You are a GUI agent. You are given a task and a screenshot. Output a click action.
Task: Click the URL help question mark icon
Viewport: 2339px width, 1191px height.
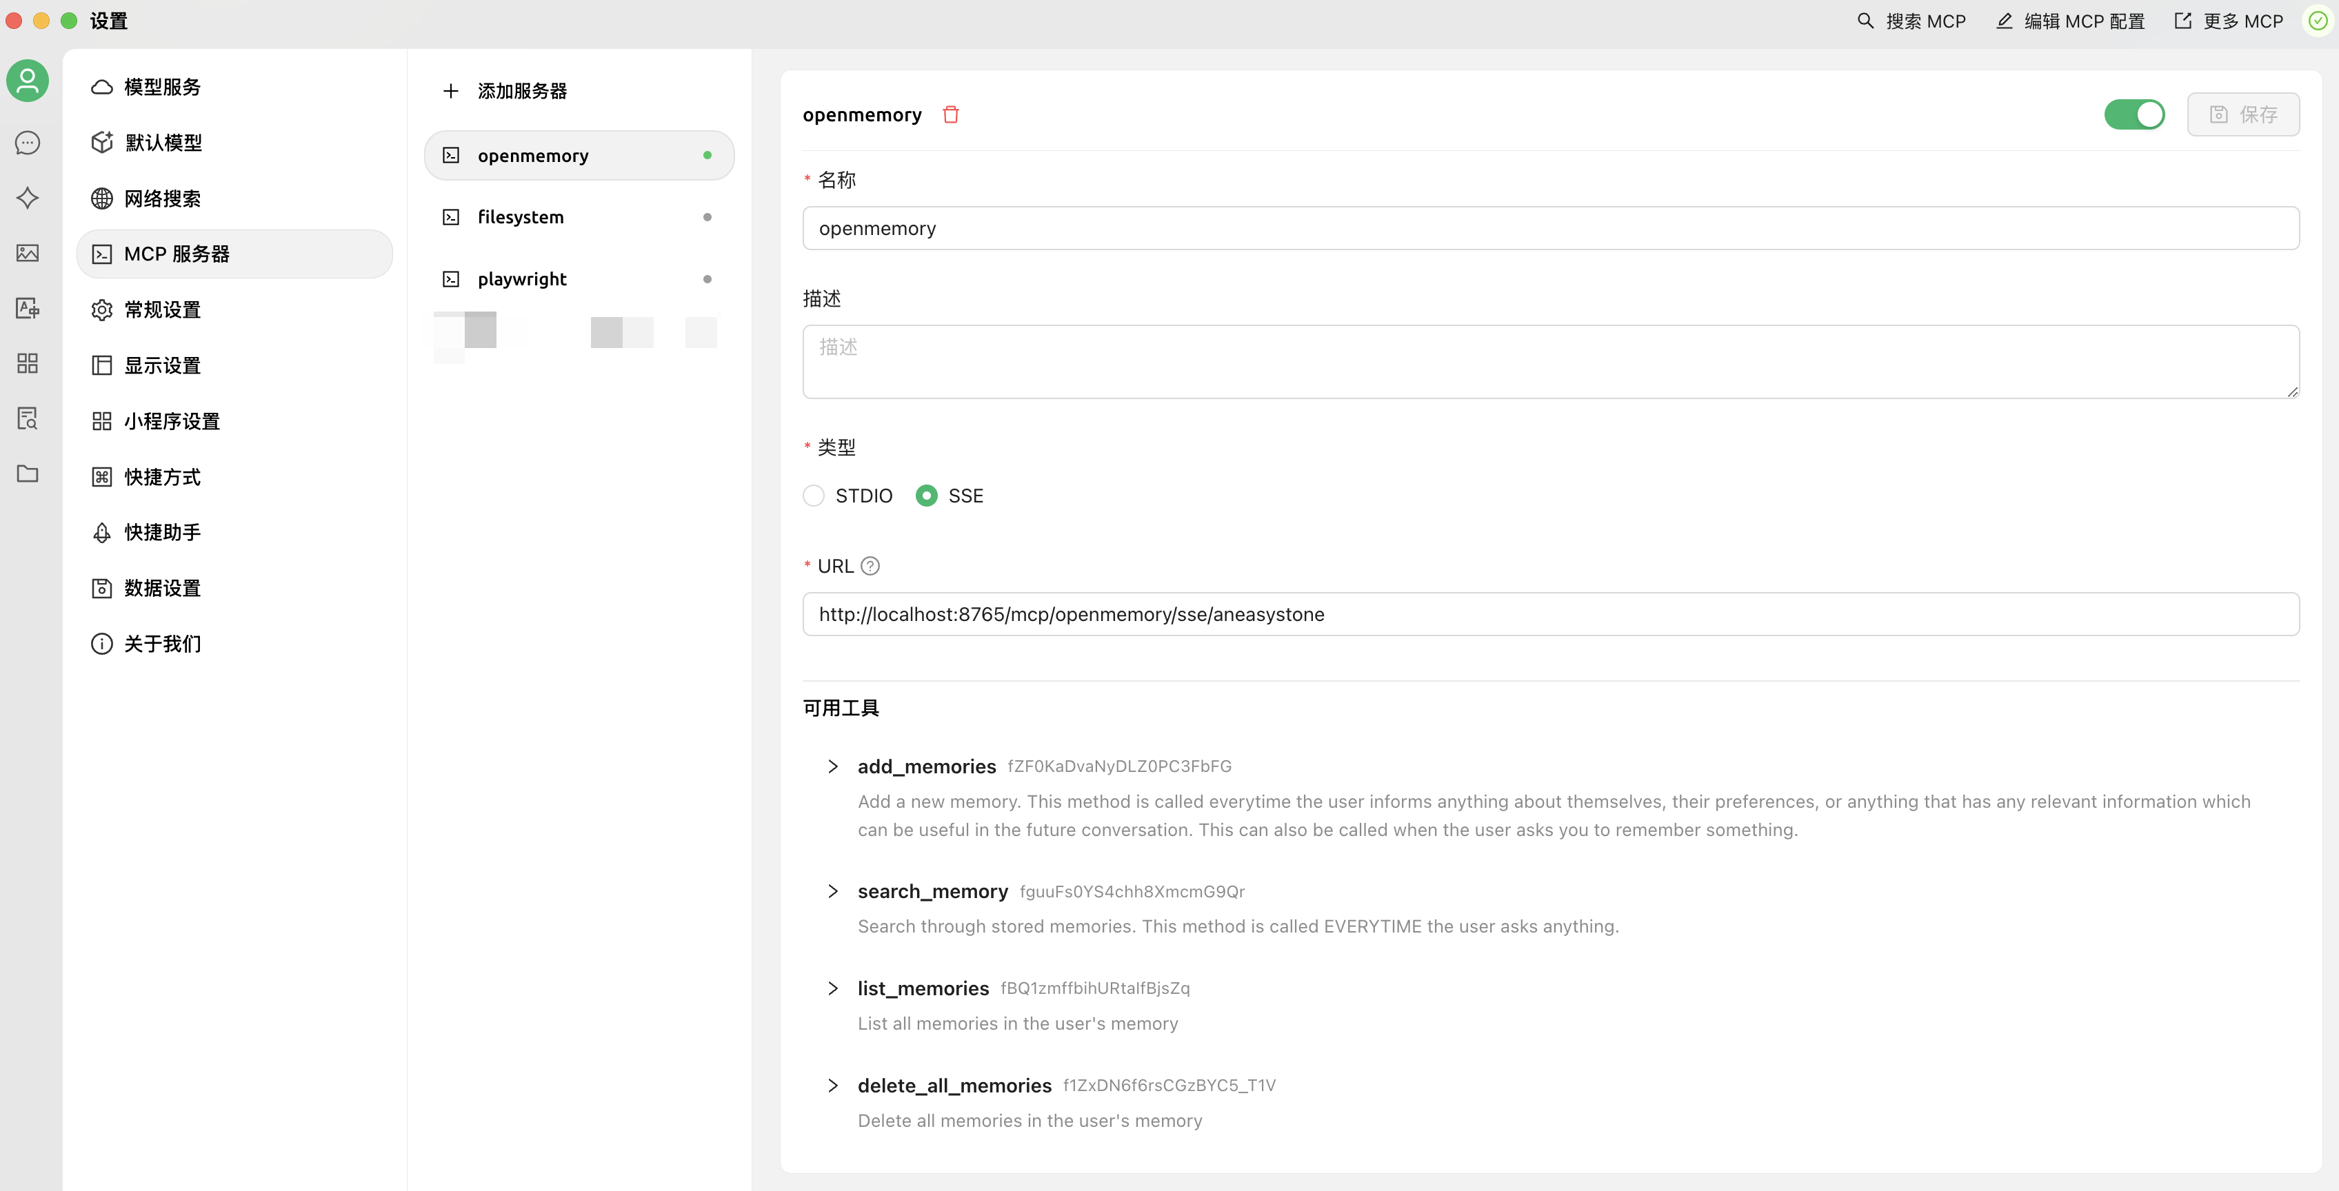(x=870, y=567)
